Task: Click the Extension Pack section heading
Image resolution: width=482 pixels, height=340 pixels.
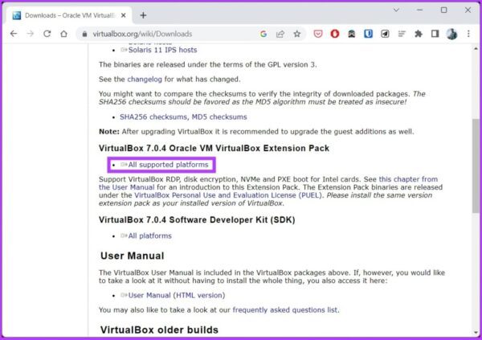Action: [214, 149]
